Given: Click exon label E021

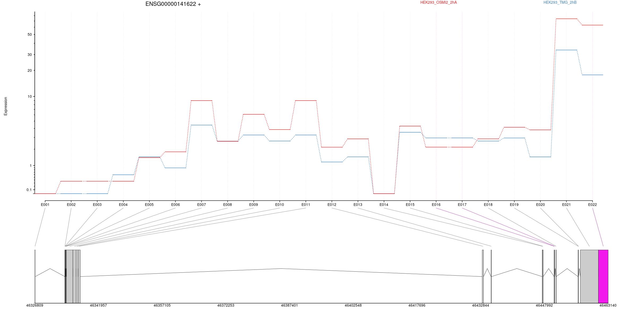Looking at the screenshot, I should 566,205.
